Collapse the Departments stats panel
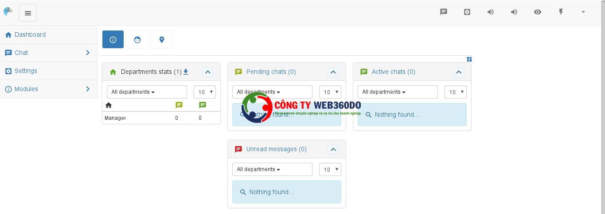Image resolution: width=605 pixels, height=214 pixels. coord(208,72)
